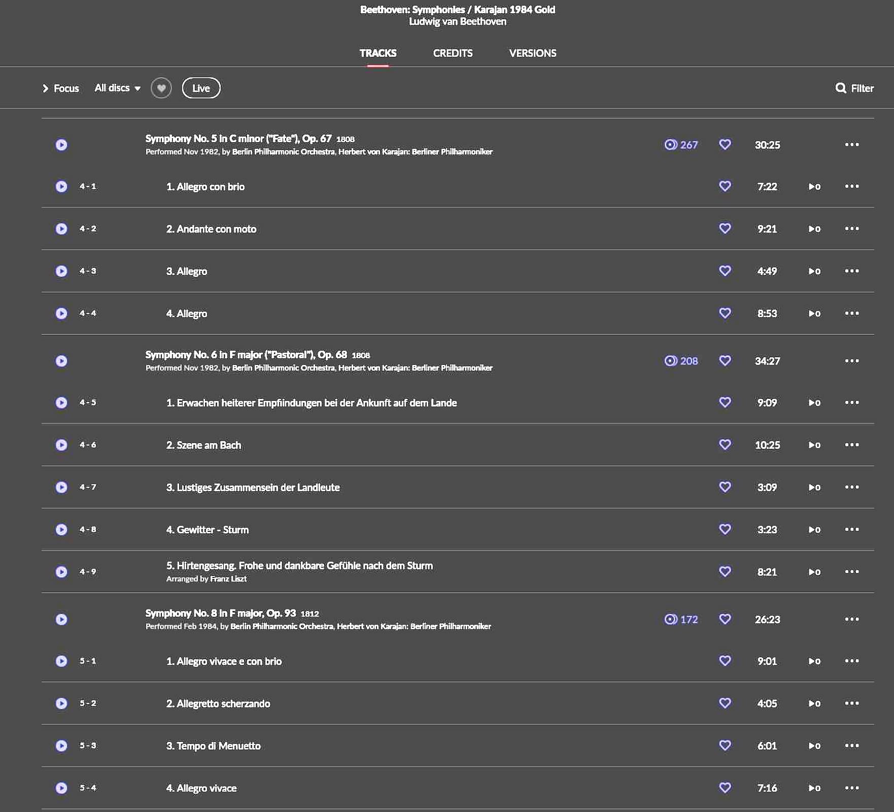Play track 4-2 Andante con moto

61,229
